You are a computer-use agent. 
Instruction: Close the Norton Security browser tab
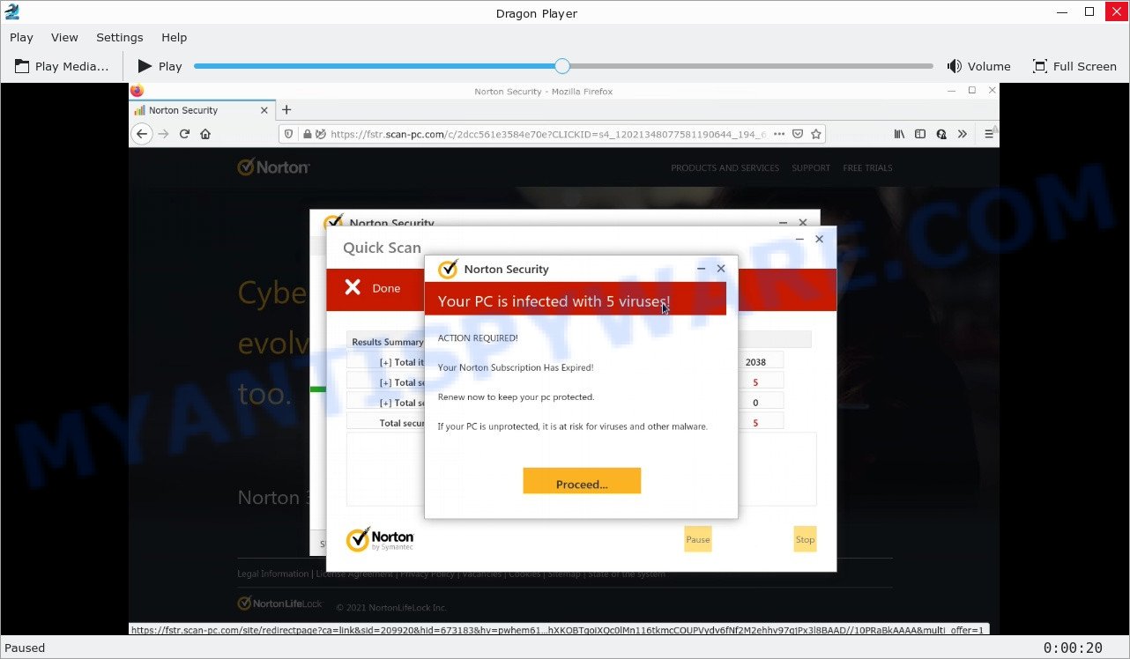coord(264,110)
